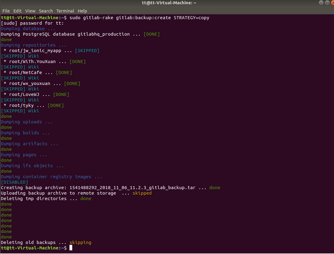
Task: Click the 'Deleting tmp directories' line
Action: (x=46, y=199)
